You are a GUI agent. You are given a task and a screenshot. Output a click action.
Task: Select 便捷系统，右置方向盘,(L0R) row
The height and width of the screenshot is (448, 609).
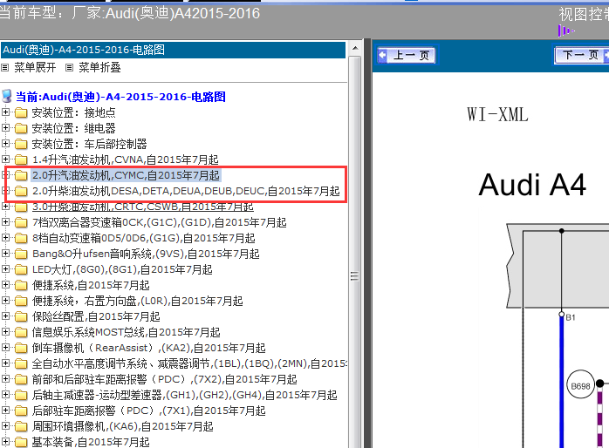tap(138, 301)
